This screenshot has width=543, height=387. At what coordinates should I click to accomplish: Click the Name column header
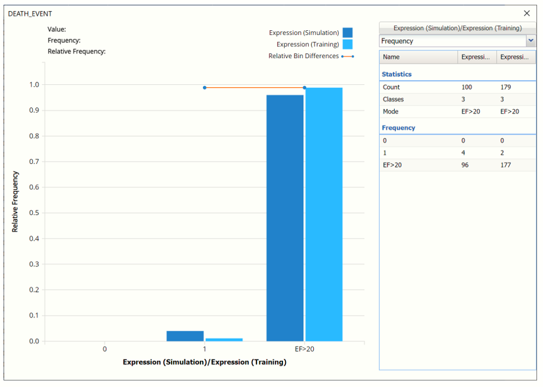(x=418, y=57)
